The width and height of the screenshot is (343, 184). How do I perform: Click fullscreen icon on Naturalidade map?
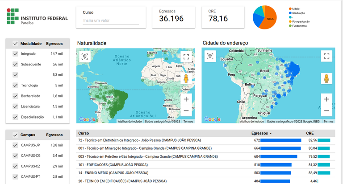pos(186,56)
